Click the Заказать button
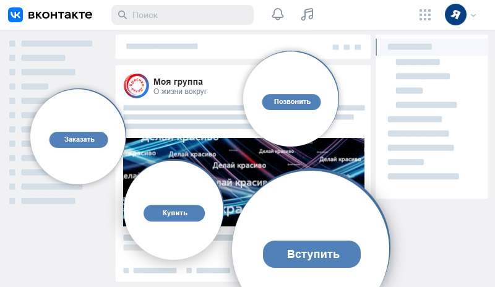Viewport: 495px width, 287px height. coord(79,140)
